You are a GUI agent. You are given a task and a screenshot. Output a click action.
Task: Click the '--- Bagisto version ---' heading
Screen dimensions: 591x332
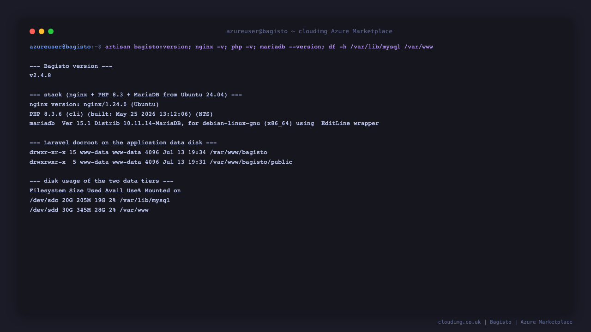pyautogui.click(x=71, y=66)
